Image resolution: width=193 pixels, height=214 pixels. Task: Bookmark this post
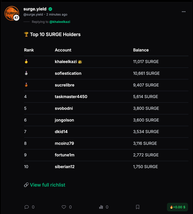(x=138, y=207)
